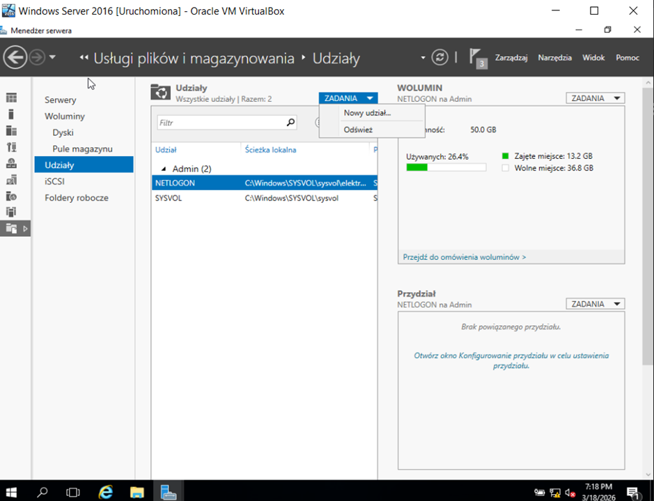
Task: Open the Zarządzaj menu
Action: click(x=511, y=58)
